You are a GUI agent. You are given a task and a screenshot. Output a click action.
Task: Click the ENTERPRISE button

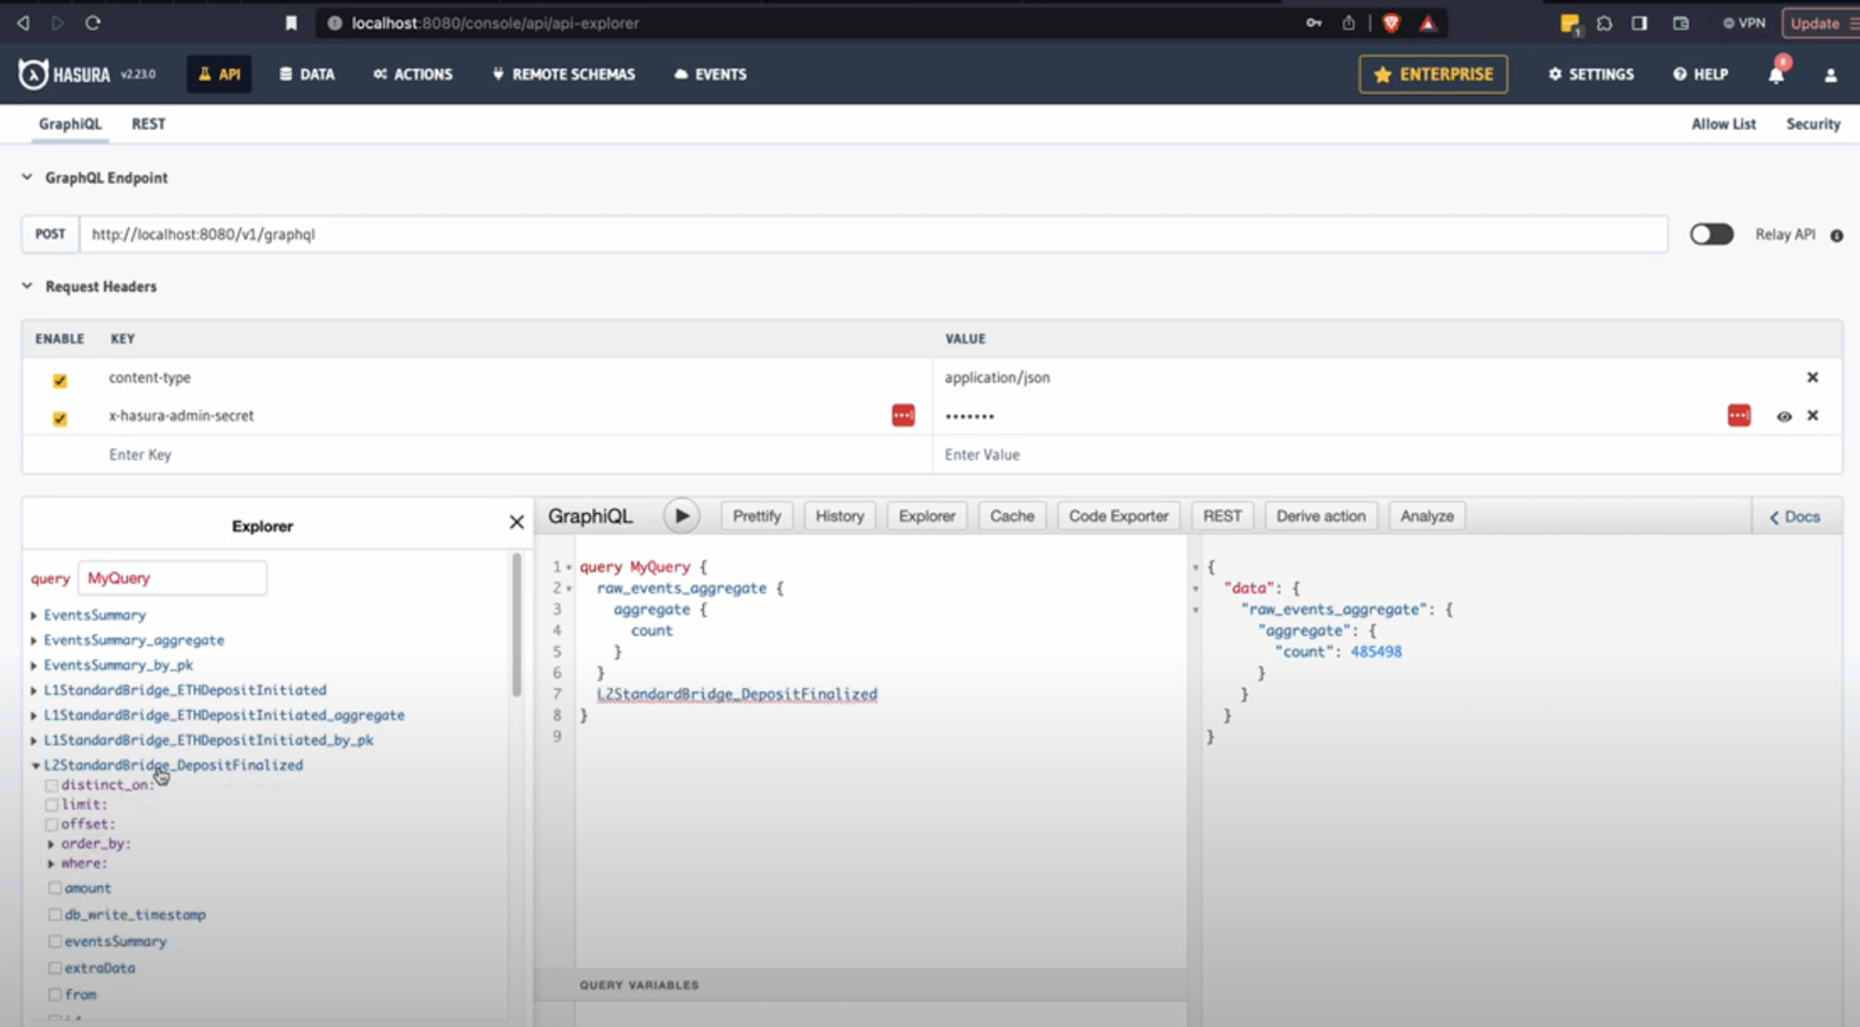click(x=1433, y=74)
